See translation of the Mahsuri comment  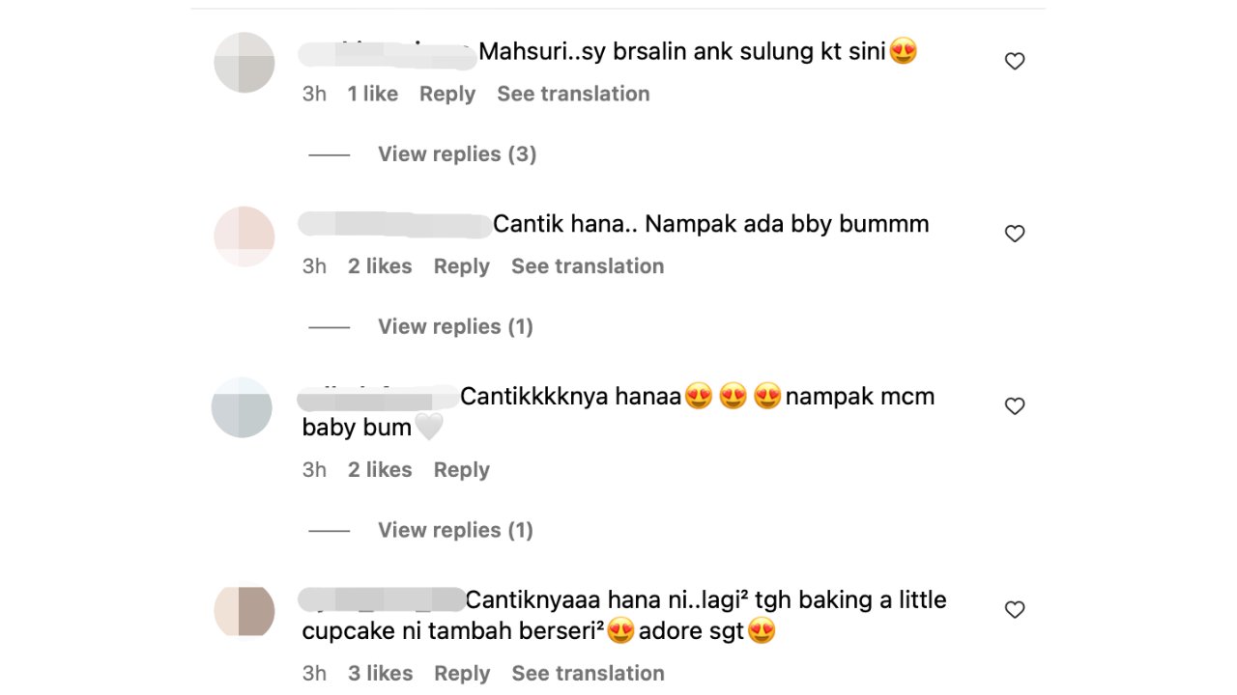[x=573, y=94]
